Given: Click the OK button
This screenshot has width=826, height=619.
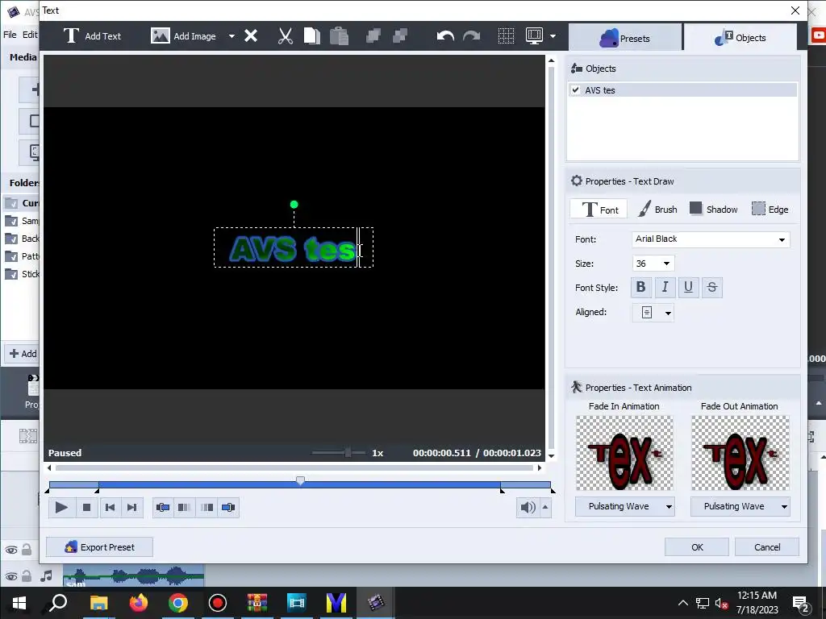Looking at the screenshot, I should [x=697, y=547].
